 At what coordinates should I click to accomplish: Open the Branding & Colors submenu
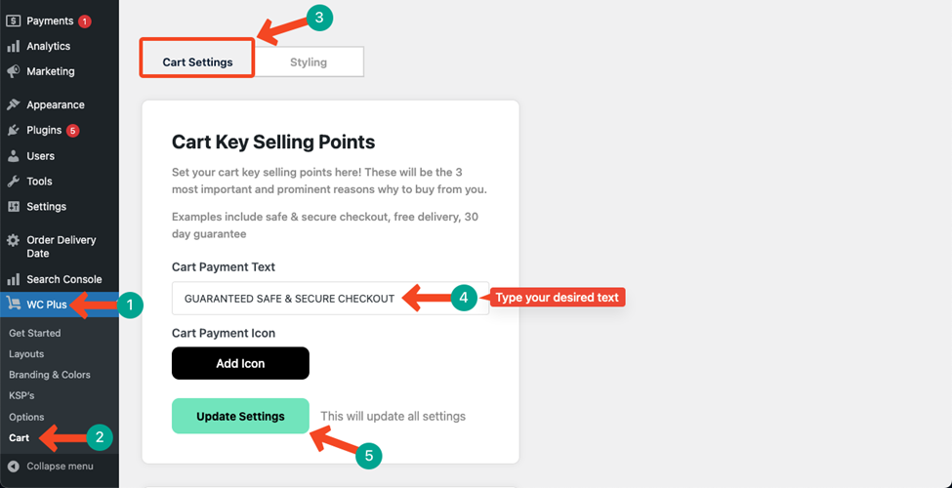click(x=50, y=375)
